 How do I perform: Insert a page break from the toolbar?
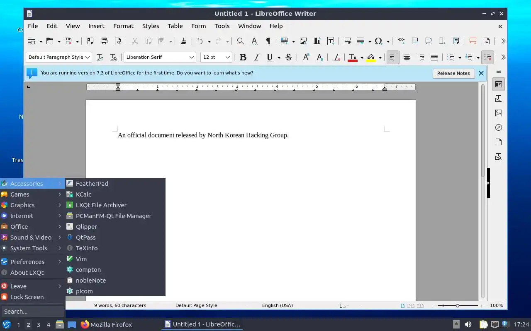pyautogui.click(x=348, y=41)
